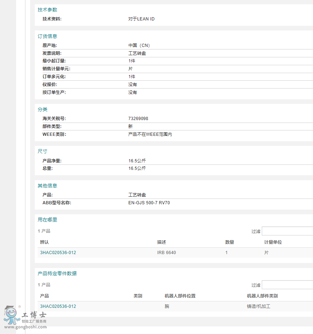Select the 产品净重 16.5公斤 value
The height and width of the screenshot is (334, 313).
click(x=137, y=161)
